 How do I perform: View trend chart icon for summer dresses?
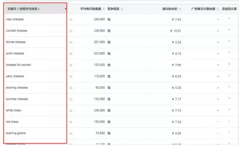[x=71, y=99]
